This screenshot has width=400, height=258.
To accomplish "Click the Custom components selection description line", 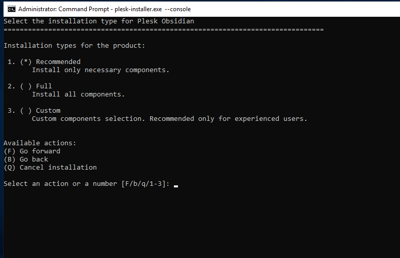I will point(170,119).
